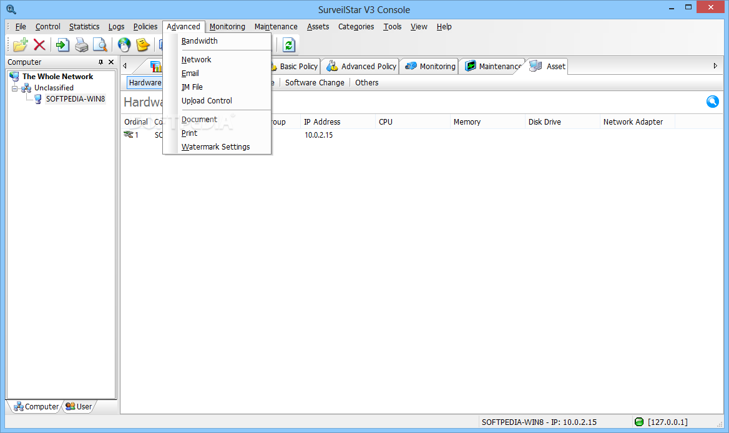The width and height of the screenshot is (729, 433).
Task: Select SOFTPEDIA-WIN8 computer in tree
Action: click(x=76, y=99)
